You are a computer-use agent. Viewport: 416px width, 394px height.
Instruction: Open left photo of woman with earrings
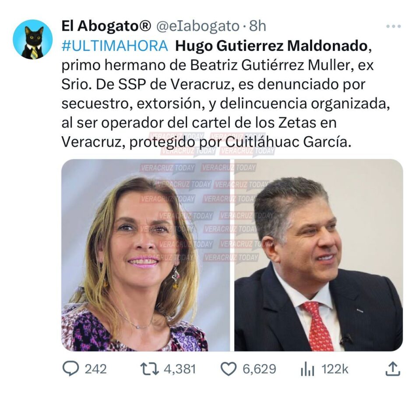click(x=146, y=255)
